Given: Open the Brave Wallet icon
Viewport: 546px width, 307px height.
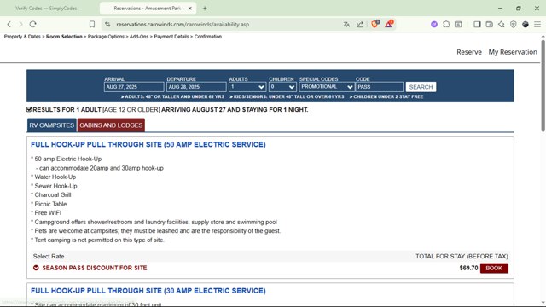Looking at the screenshot, I should point(489,25).
